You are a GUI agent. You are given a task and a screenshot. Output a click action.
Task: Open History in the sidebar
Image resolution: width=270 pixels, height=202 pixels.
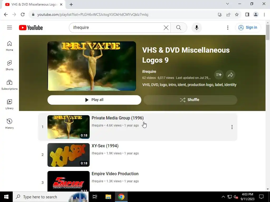[9, 124]
